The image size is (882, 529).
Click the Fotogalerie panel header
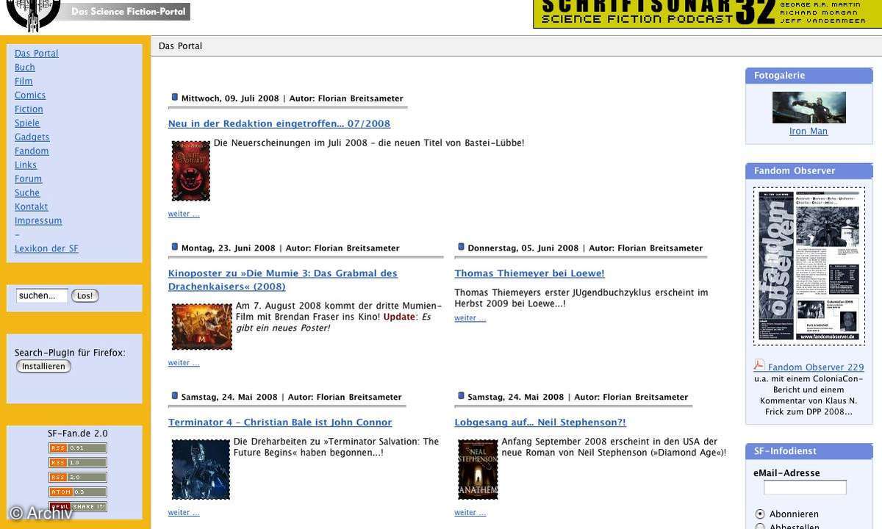pos(808,76)
